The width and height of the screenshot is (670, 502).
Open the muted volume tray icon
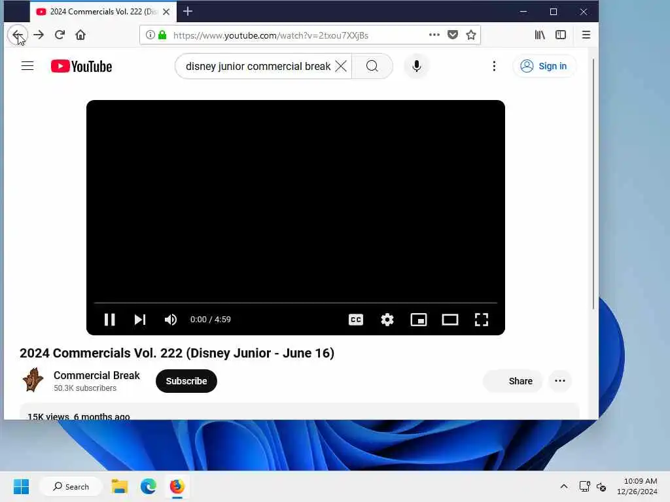[602, 486]
